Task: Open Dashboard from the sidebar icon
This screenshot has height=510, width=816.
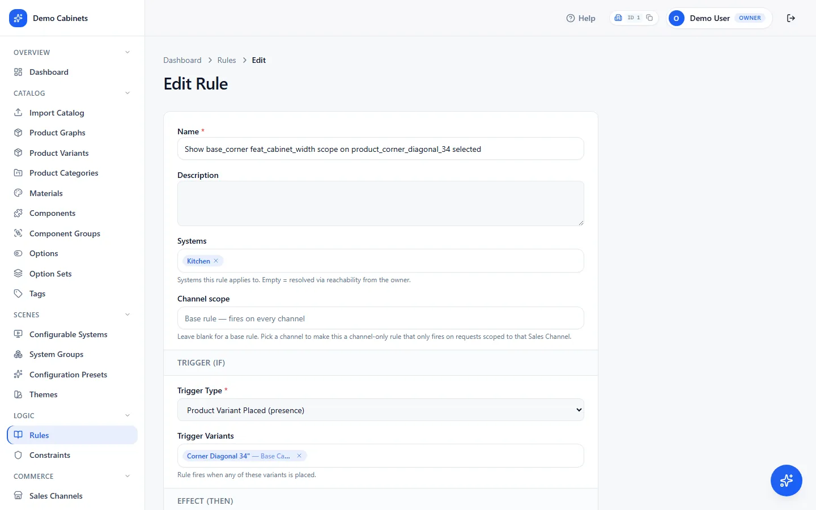Action: point(18,72)
